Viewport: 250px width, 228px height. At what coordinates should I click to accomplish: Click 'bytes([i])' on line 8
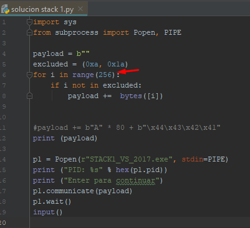tap(142, 96)
